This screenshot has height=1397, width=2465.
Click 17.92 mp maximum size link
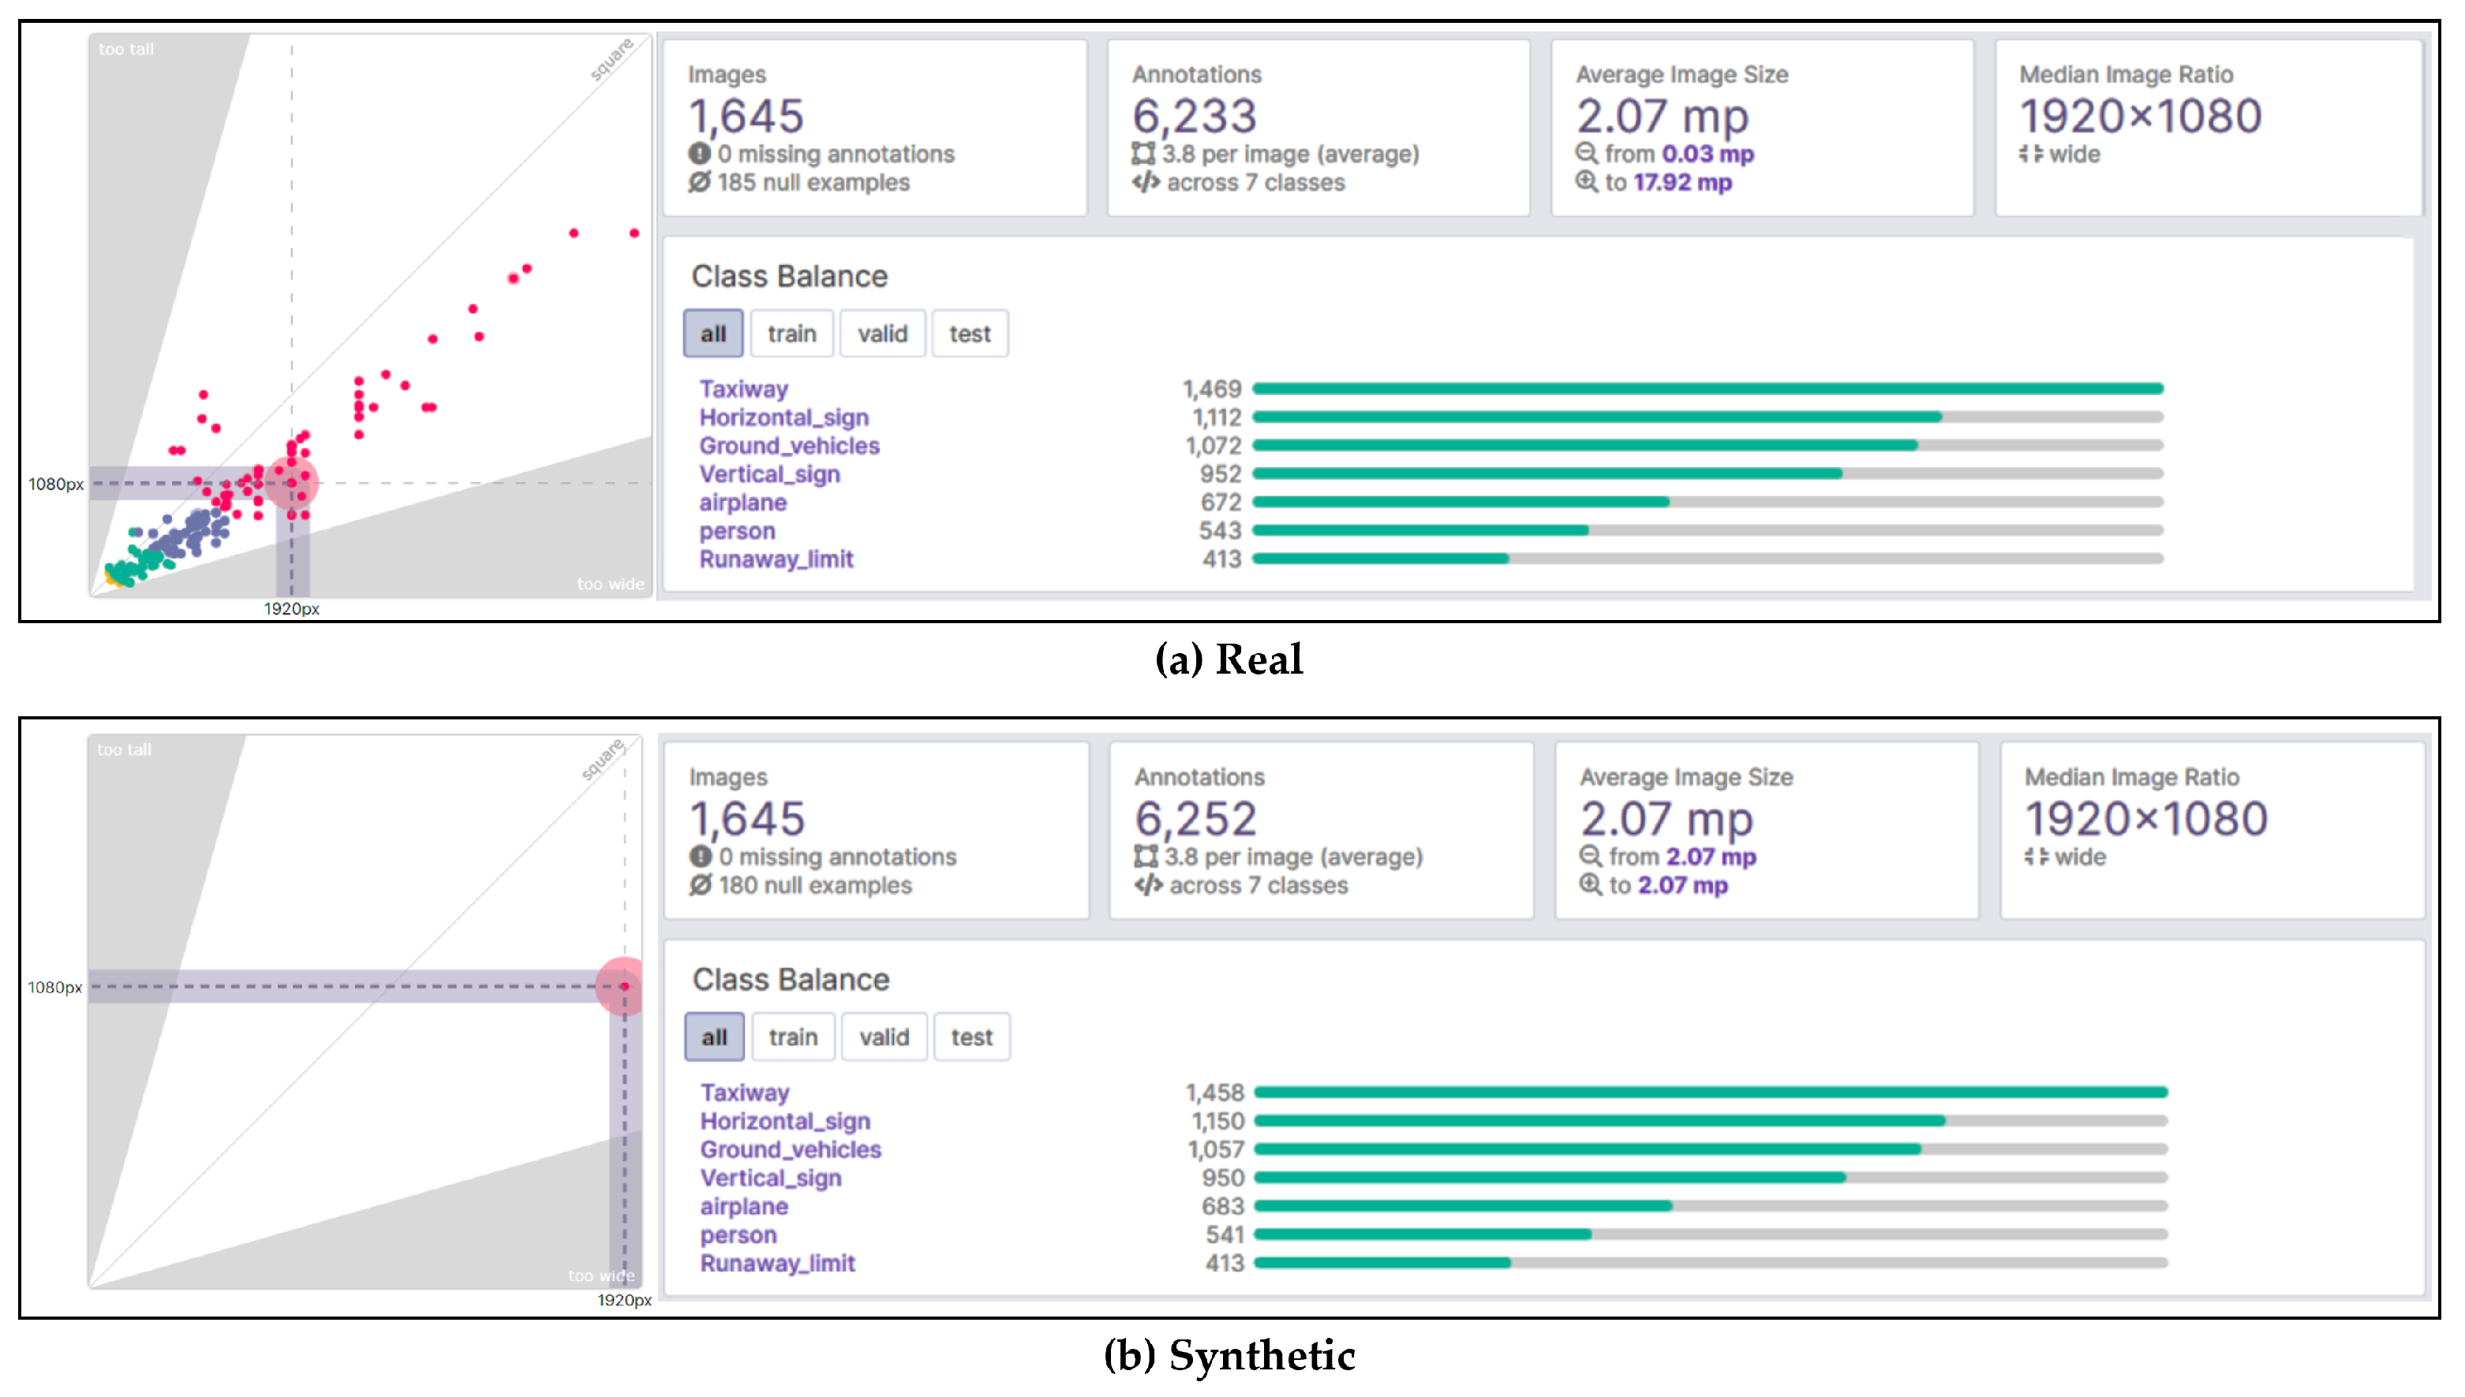1682,182
